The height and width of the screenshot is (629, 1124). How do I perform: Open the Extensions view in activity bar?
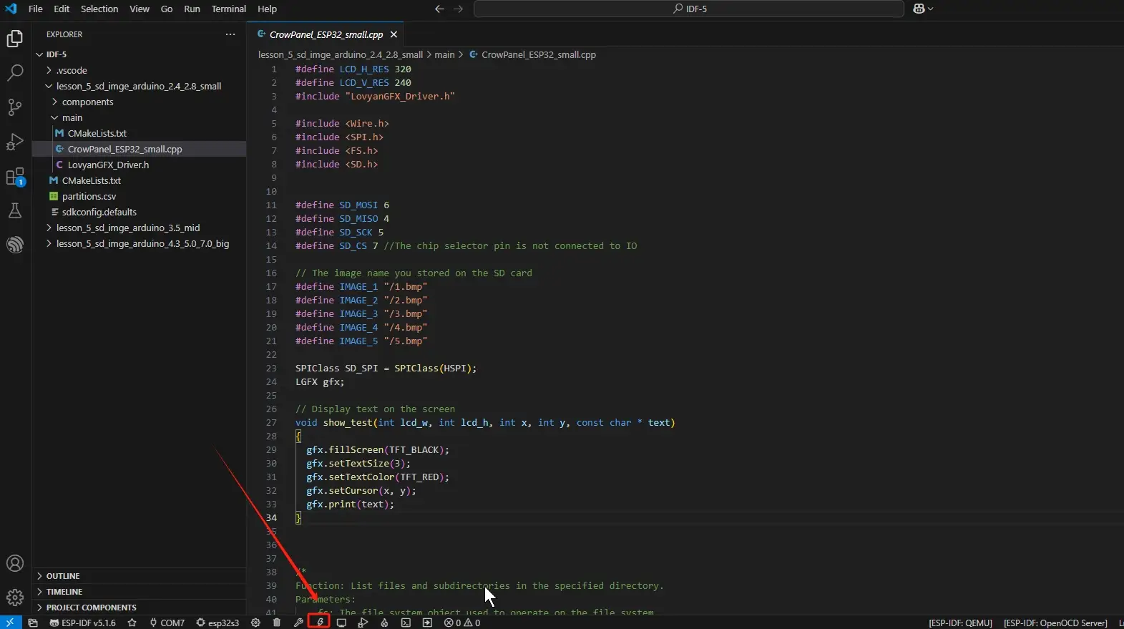(15, 176)
